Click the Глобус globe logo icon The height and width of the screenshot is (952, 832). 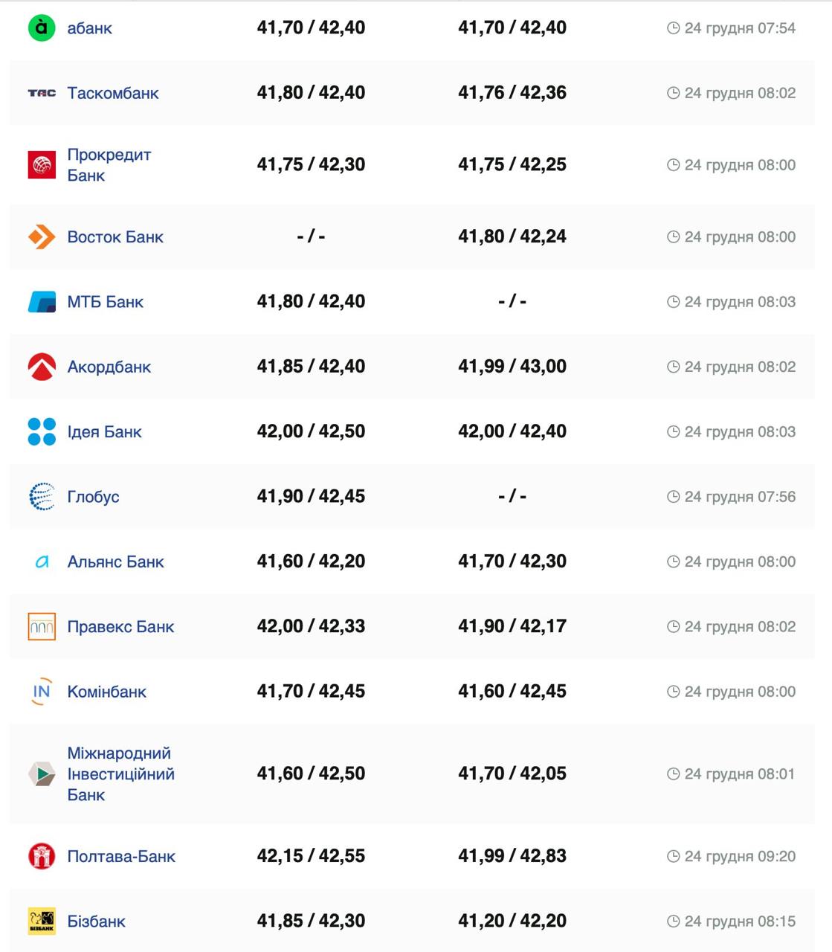42,497
